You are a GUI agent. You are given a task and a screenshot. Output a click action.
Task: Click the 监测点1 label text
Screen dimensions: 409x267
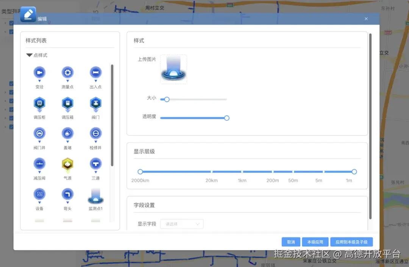pyautogui.click(x=95, y=208)
